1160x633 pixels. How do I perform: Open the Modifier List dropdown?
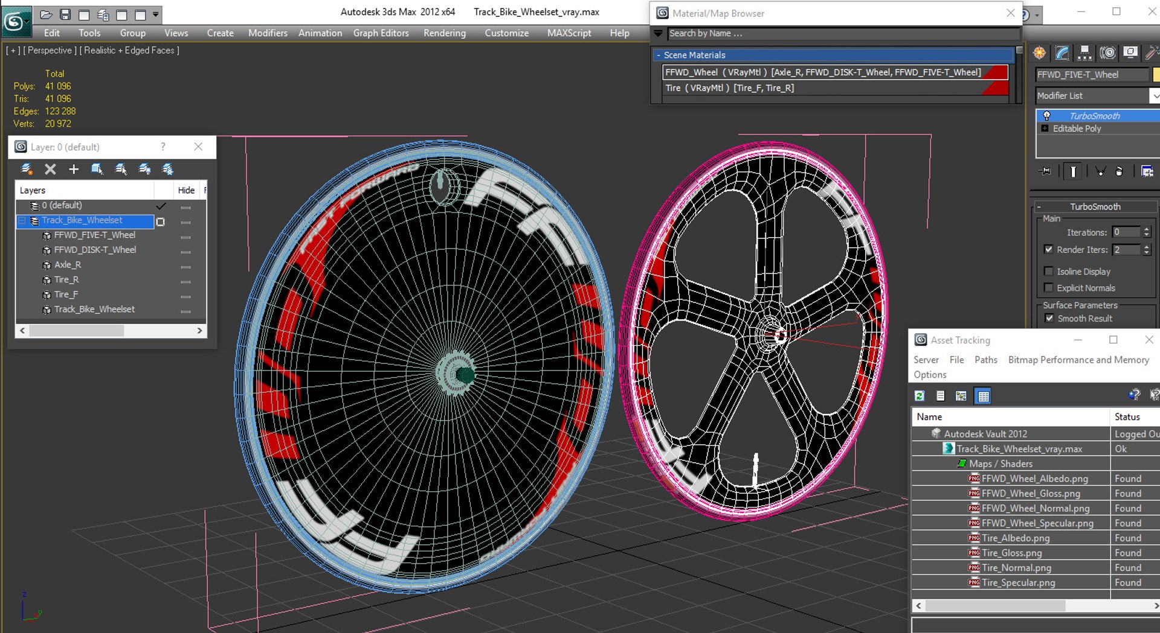tap(1155, 96)
